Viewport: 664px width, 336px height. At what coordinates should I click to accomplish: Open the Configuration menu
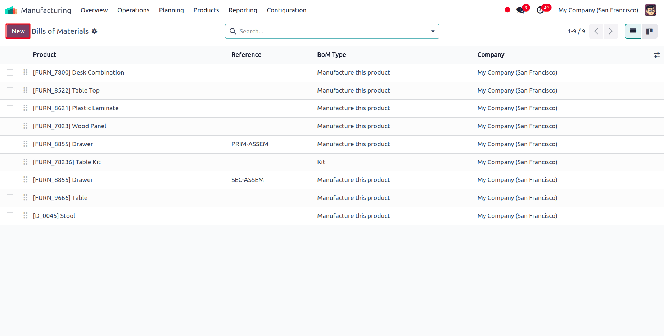[x=286, y=10]
